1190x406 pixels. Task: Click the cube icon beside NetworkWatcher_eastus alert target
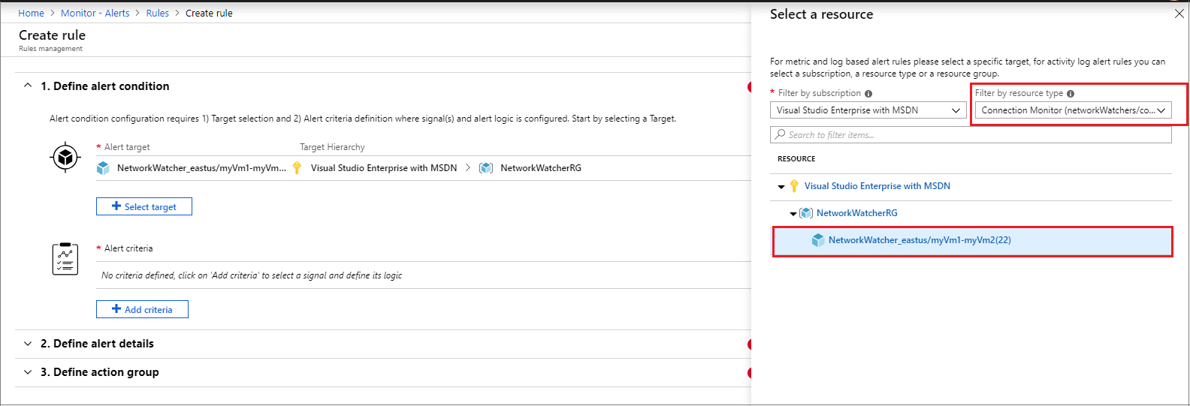pos(103,168)
